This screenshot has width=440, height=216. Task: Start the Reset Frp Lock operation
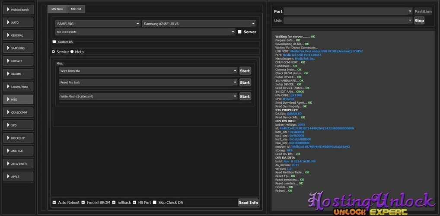click(245, 83)
